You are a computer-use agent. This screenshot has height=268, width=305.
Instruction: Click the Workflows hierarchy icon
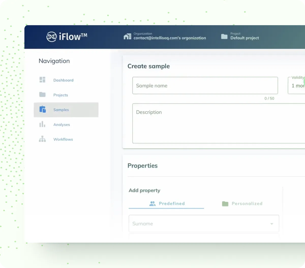[x=42, y=139]
